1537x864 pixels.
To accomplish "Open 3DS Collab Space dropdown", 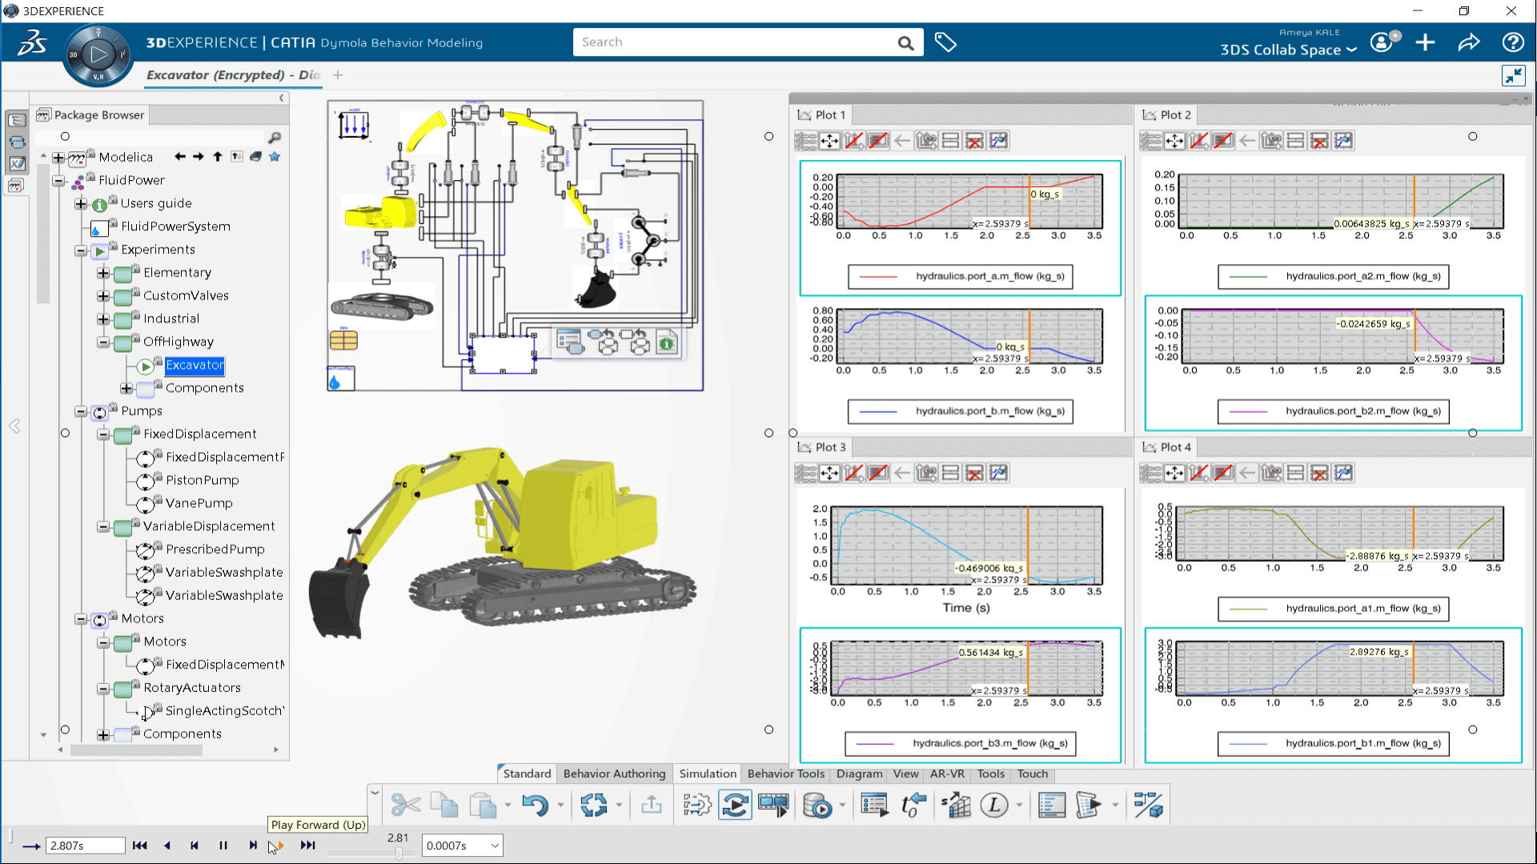I will pyautogui.click(x=1288, y=50).
